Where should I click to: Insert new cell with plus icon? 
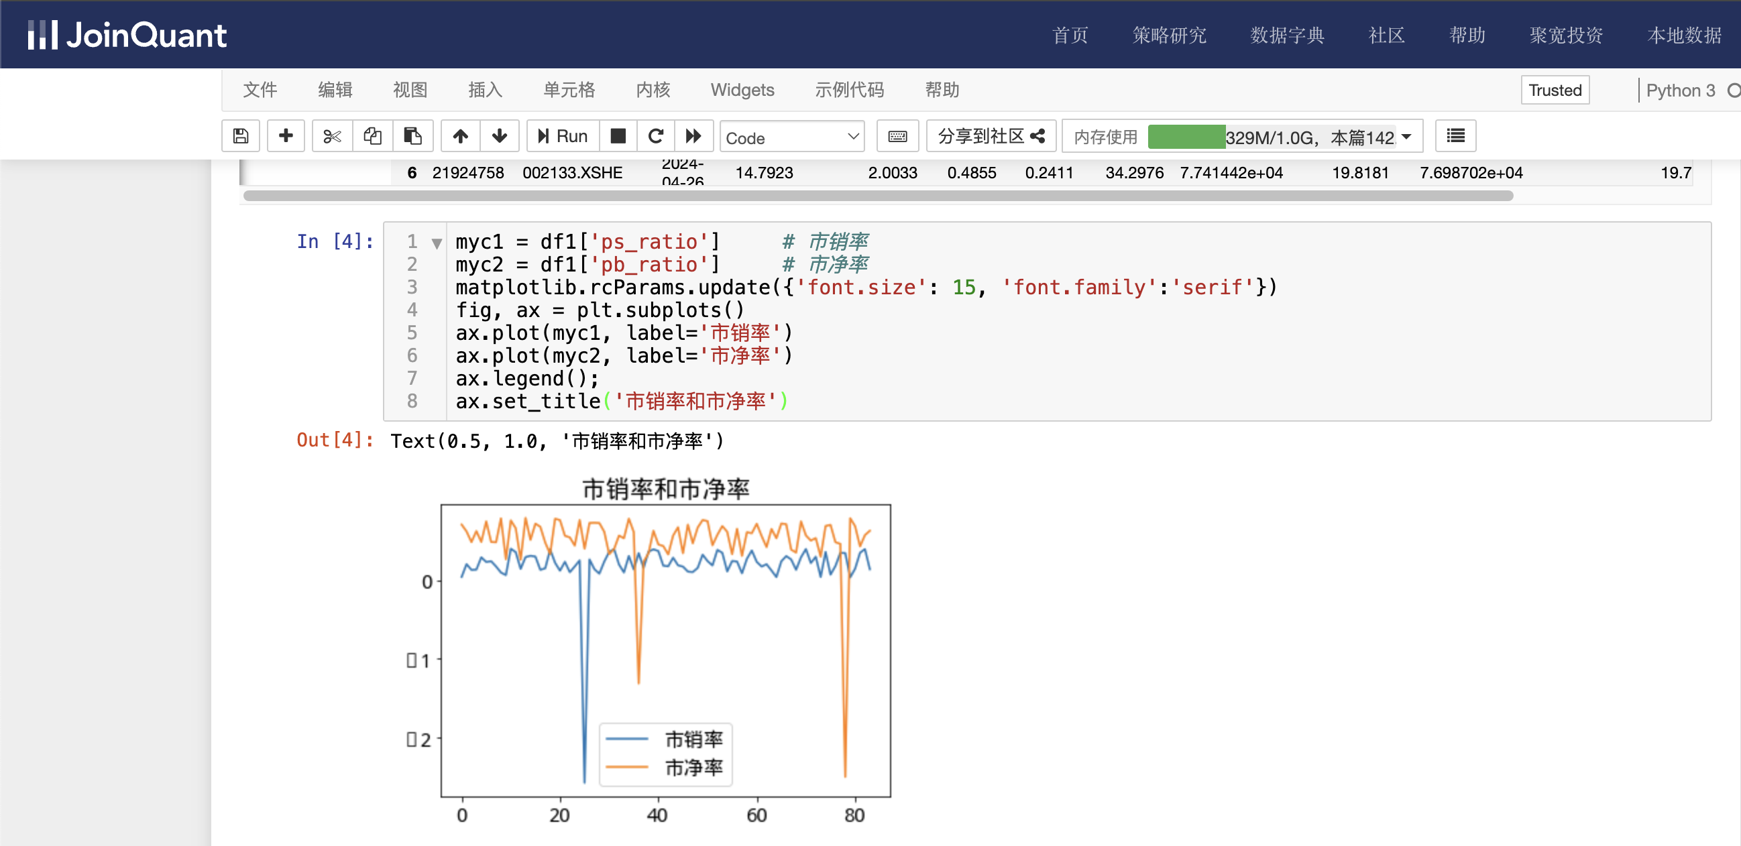(286, 137)
